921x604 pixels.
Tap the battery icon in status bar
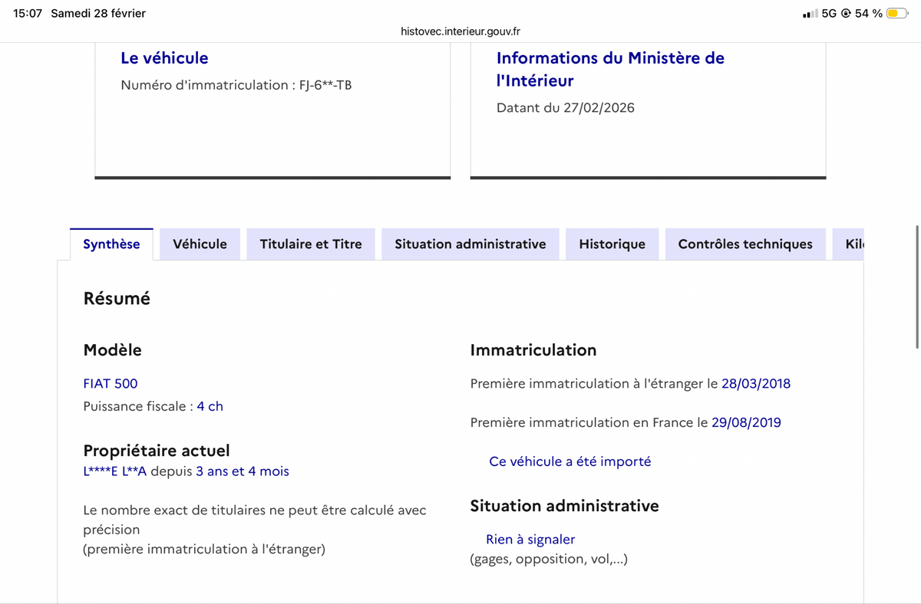pos(897,13)
